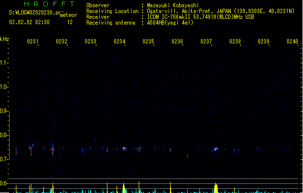Click the Receiving Location label
This screenshot has width=303, height=193.
tap(112, 11)
